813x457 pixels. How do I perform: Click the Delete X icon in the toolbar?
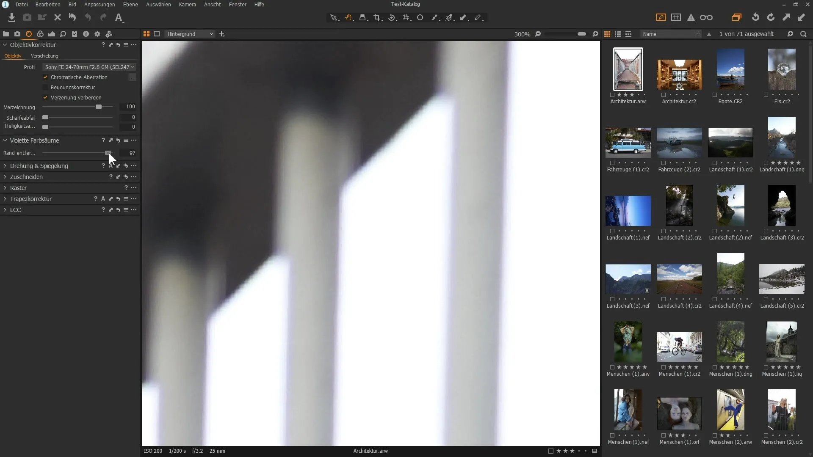pyautogui.click(x=58, y=17)
